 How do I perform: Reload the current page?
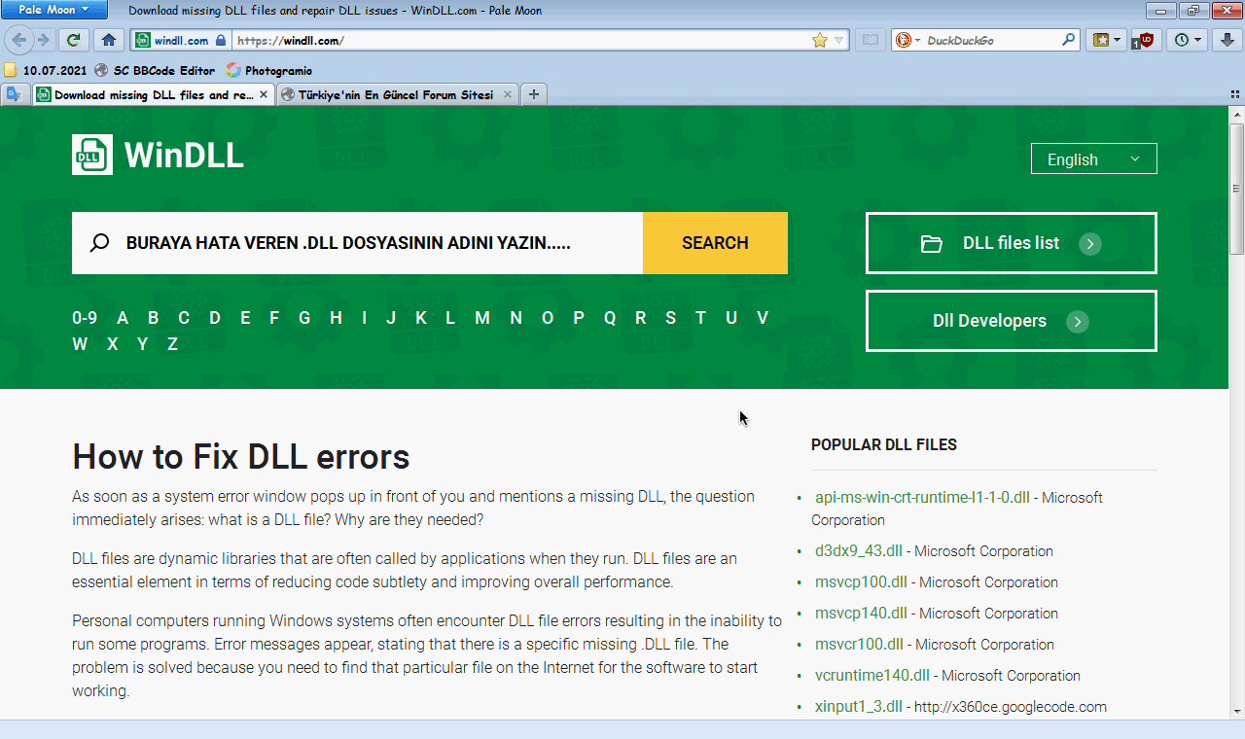click(73, 40)
